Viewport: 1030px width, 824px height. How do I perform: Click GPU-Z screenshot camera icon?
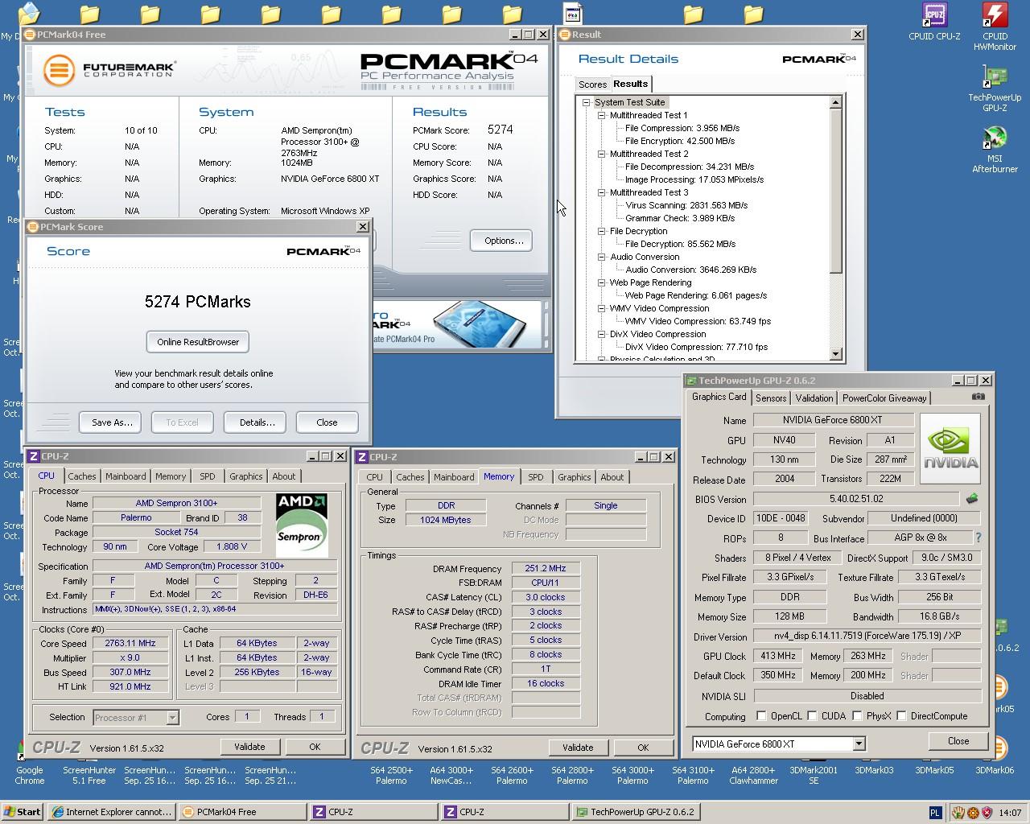pos(978,397)
